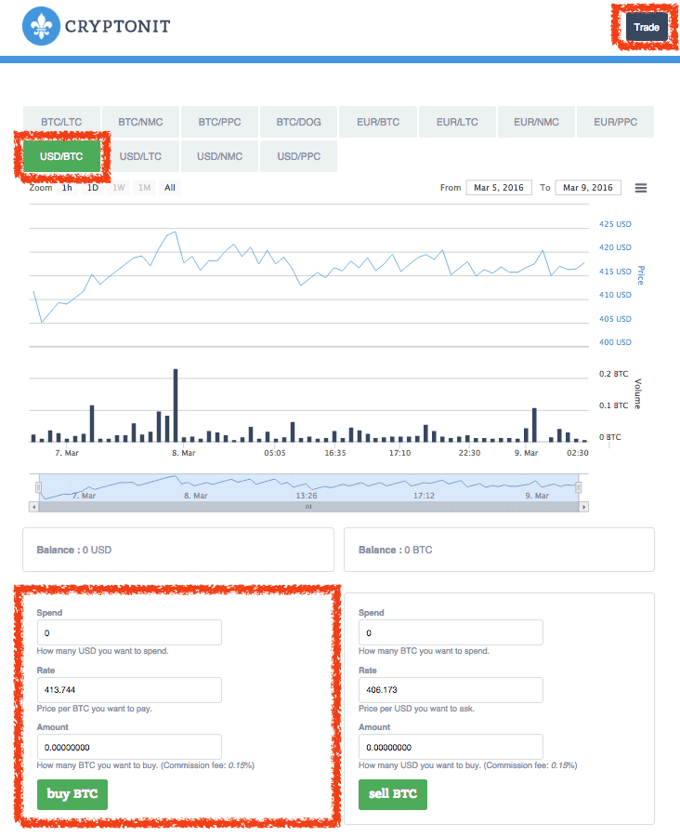The width and height of the screenshot is (680, 837).
Task: Click the CRYPTONIT brand name text
Action: [117, 26]
